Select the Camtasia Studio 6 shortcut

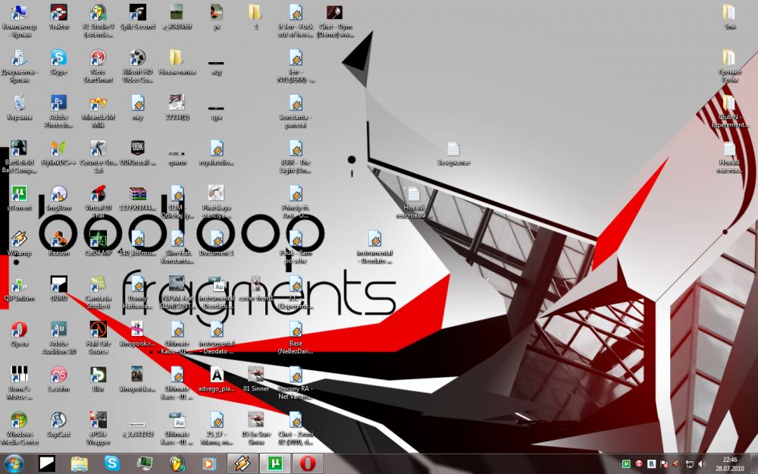[x=98, y=293]
